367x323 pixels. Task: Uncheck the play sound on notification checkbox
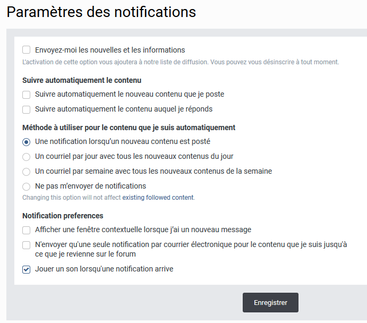[27, 269]
